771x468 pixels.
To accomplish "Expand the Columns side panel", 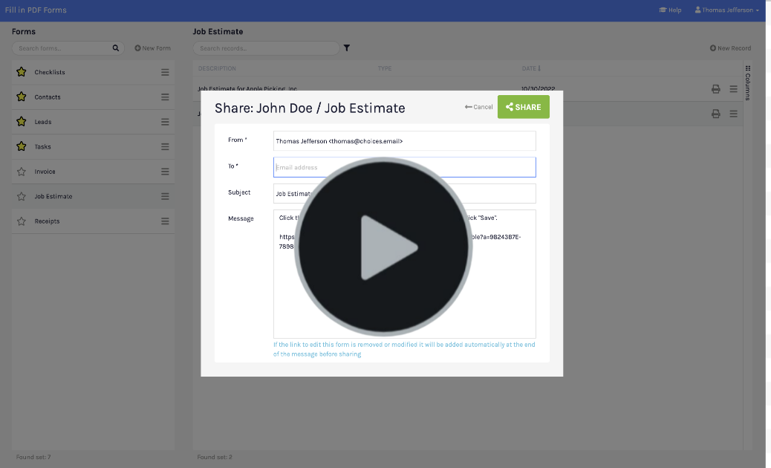I will coord(747,82).
